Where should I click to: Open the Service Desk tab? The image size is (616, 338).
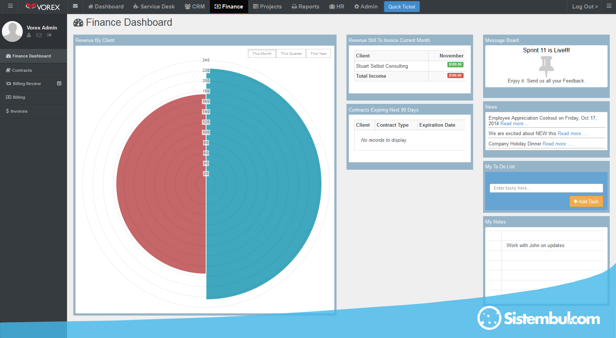[154, 7]
